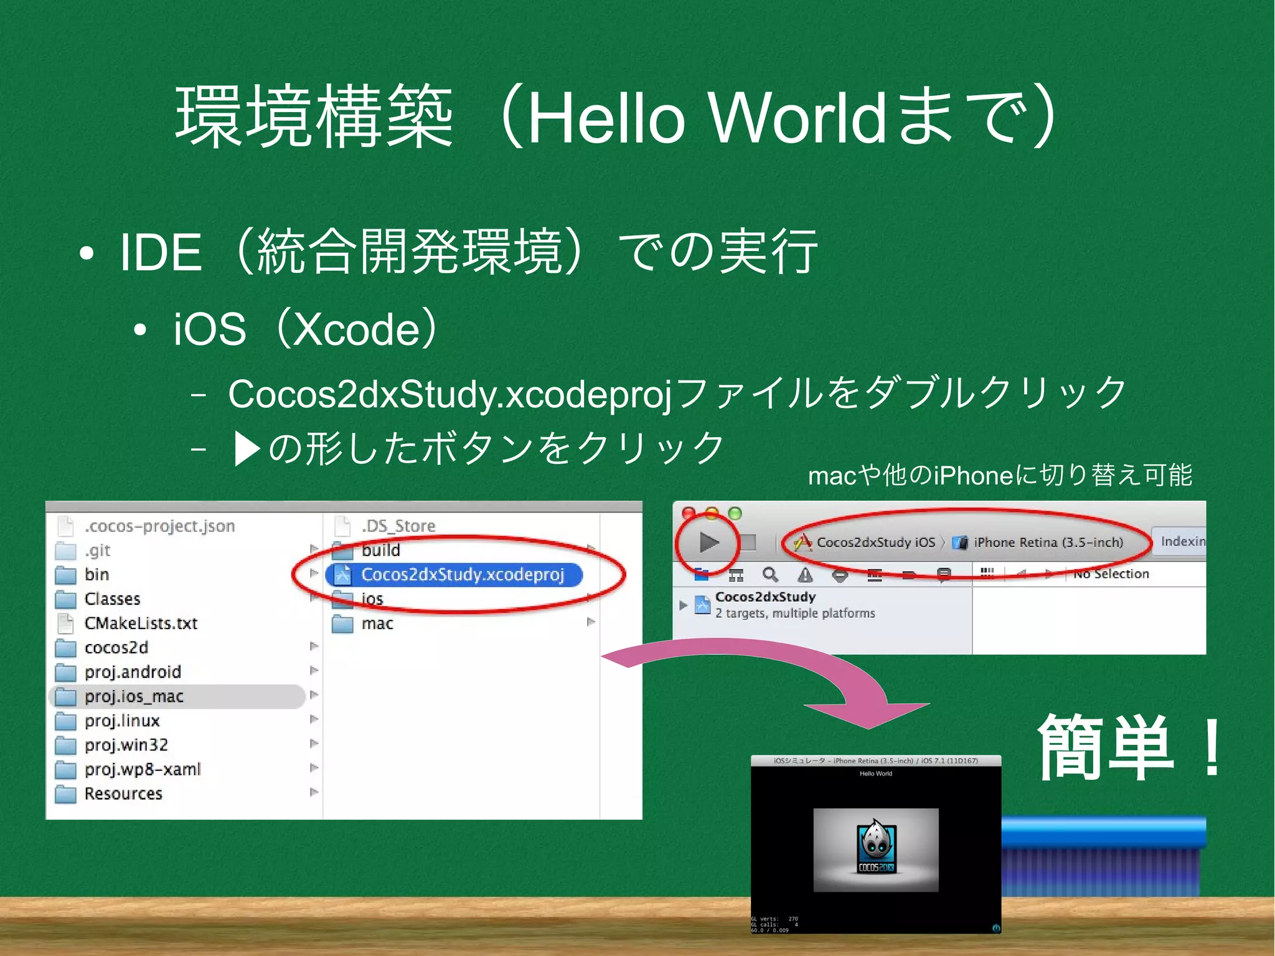Select the build folder

coord(380,551)
